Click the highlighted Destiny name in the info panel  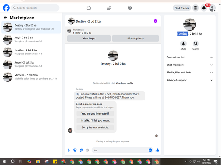[183, 34]
